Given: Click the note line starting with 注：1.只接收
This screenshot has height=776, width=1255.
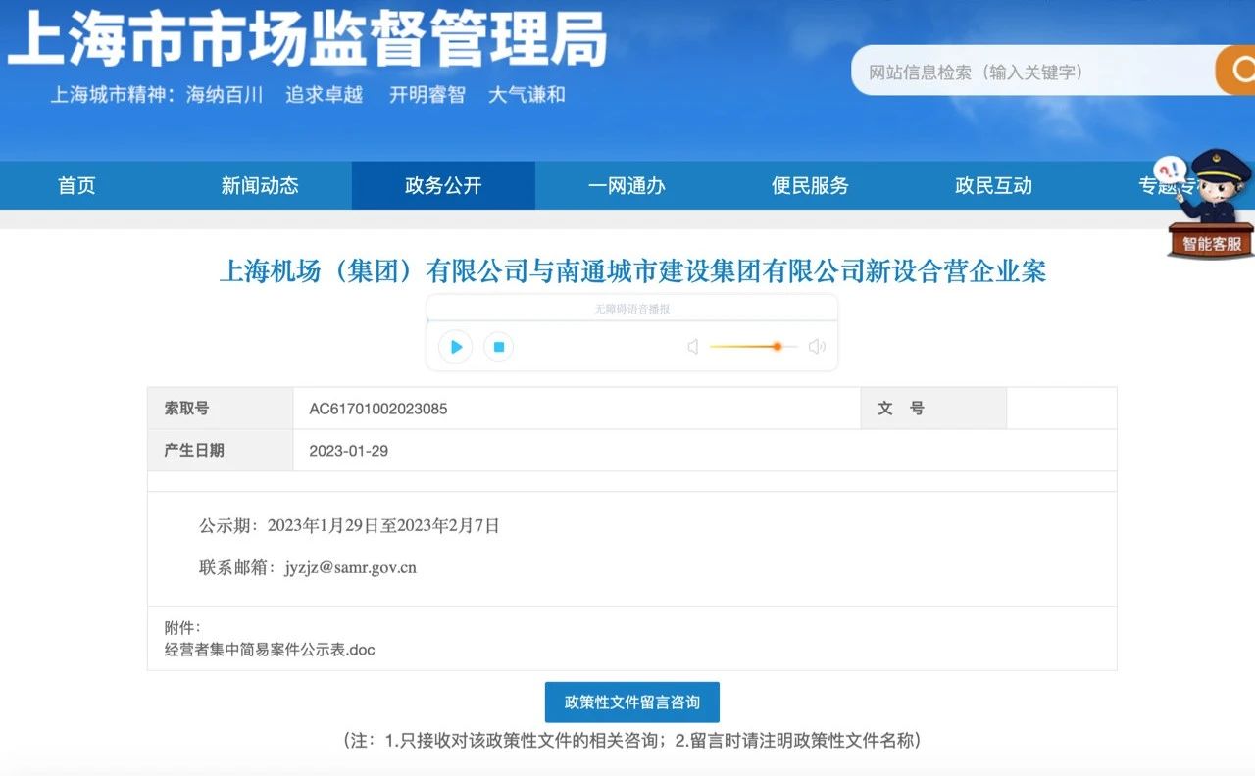Looking at the screenshot, I should (632, 741).
